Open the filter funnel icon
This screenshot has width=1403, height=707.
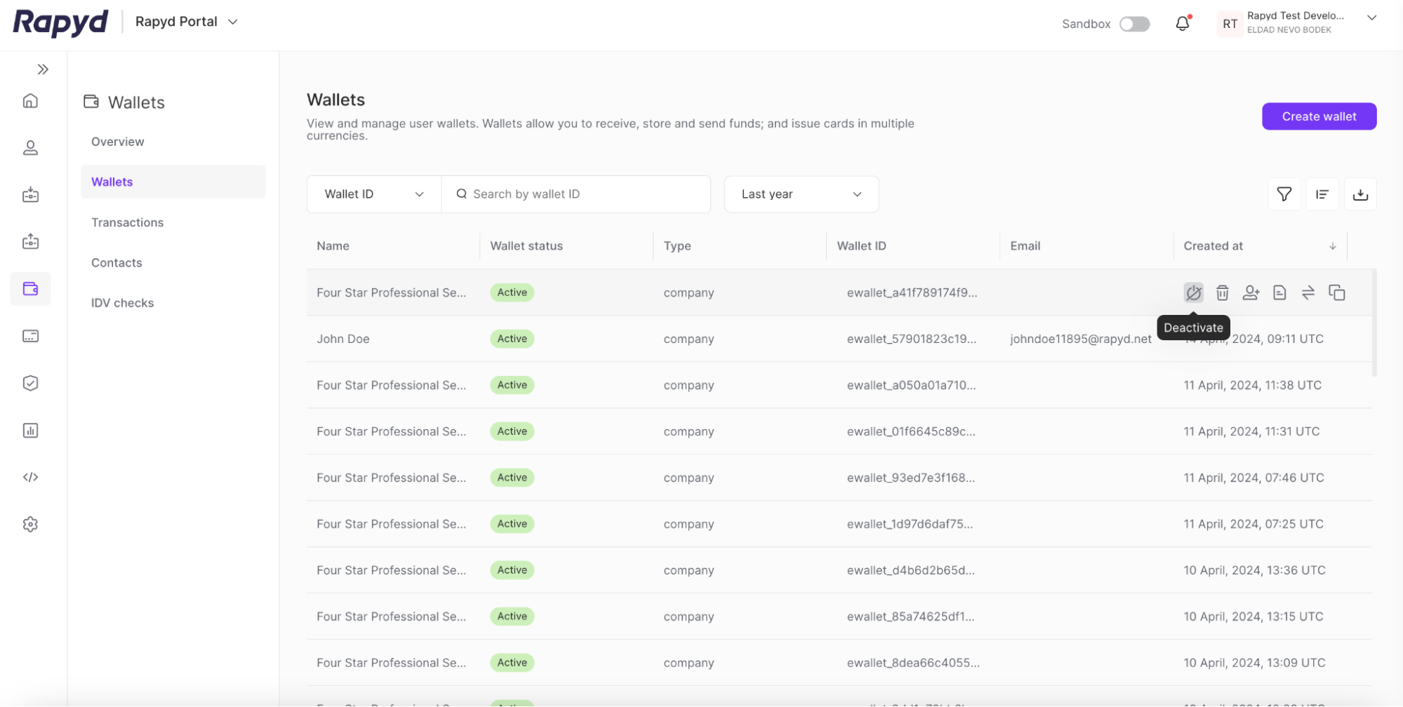click(1284, 194)
